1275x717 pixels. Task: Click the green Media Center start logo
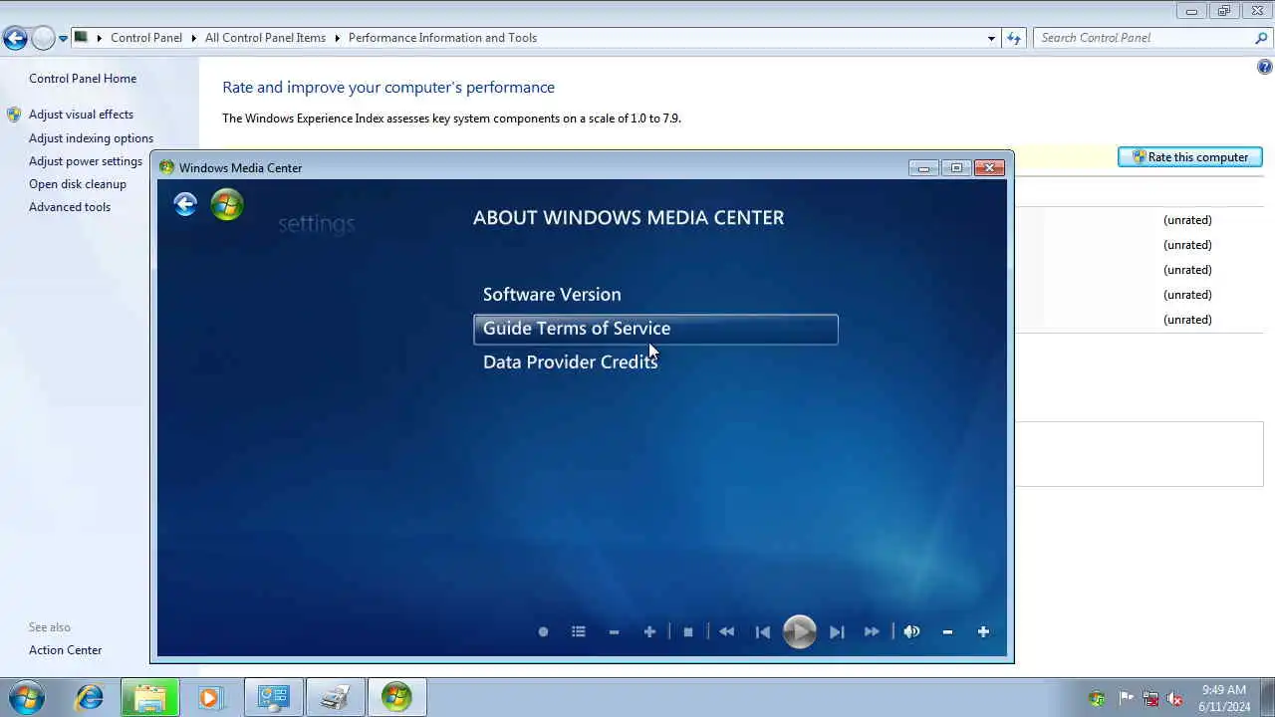coord(227,204)
